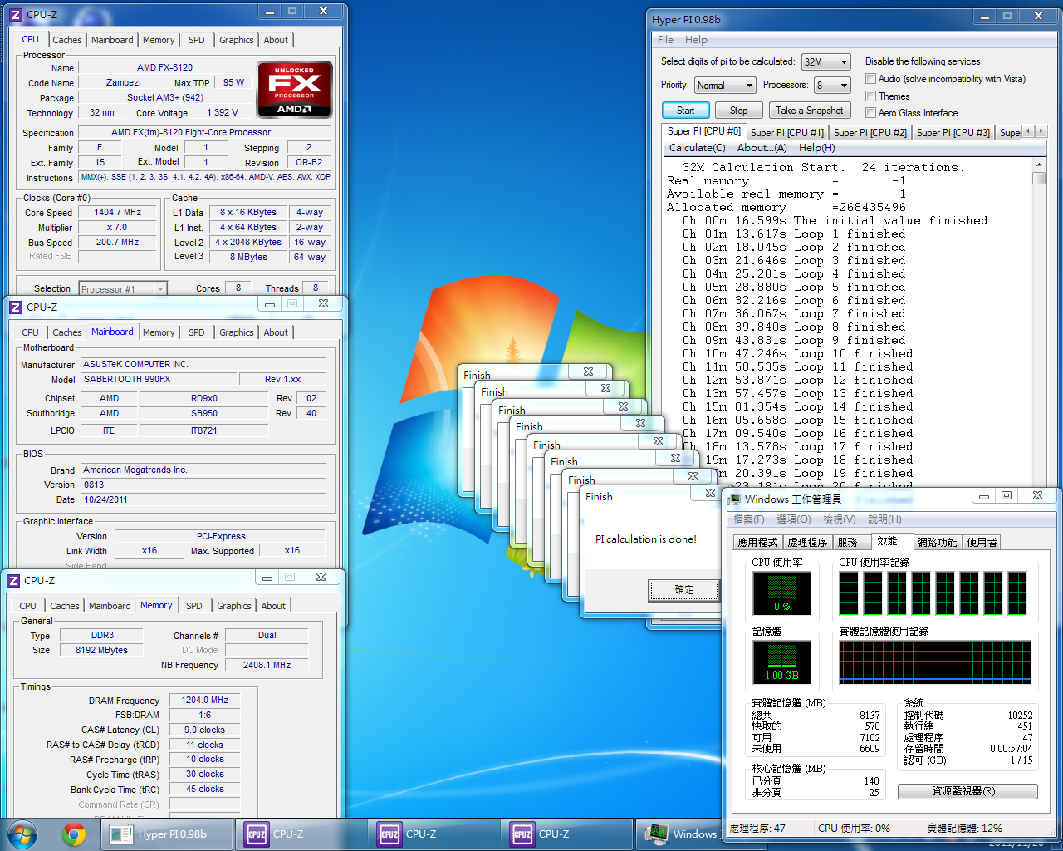
Task: Click the BIOS Version 0813 field
Action: [x=203, y=485]
